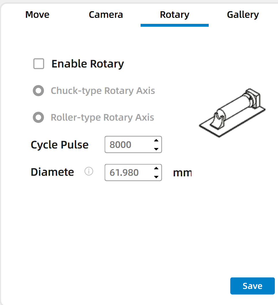
Task: Select the Rotary tab
Action: point(175,15)
